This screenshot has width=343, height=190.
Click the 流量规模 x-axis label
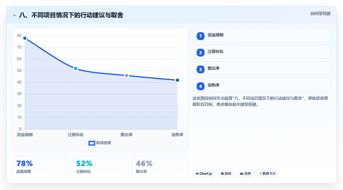pyautogui.click(x=25, y=135)
